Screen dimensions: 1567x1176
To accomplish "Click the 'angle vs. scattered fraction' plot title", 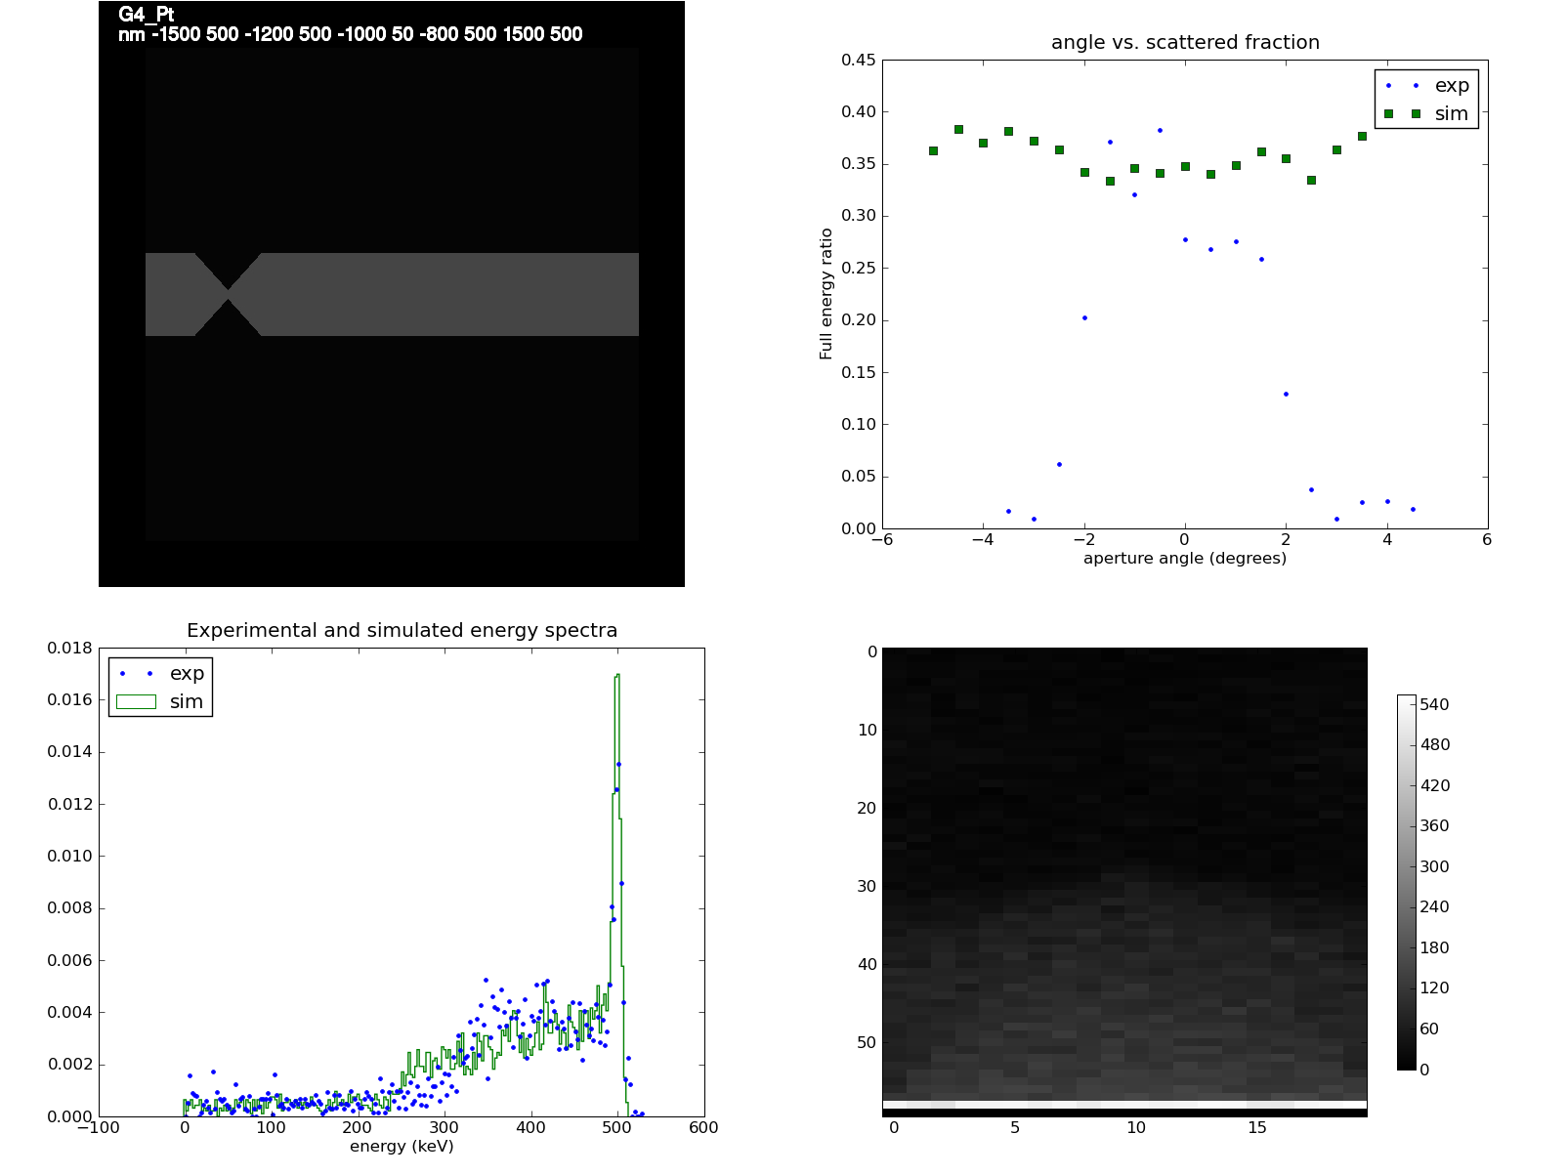I will pyautogui.click(x=1185, y=42).
